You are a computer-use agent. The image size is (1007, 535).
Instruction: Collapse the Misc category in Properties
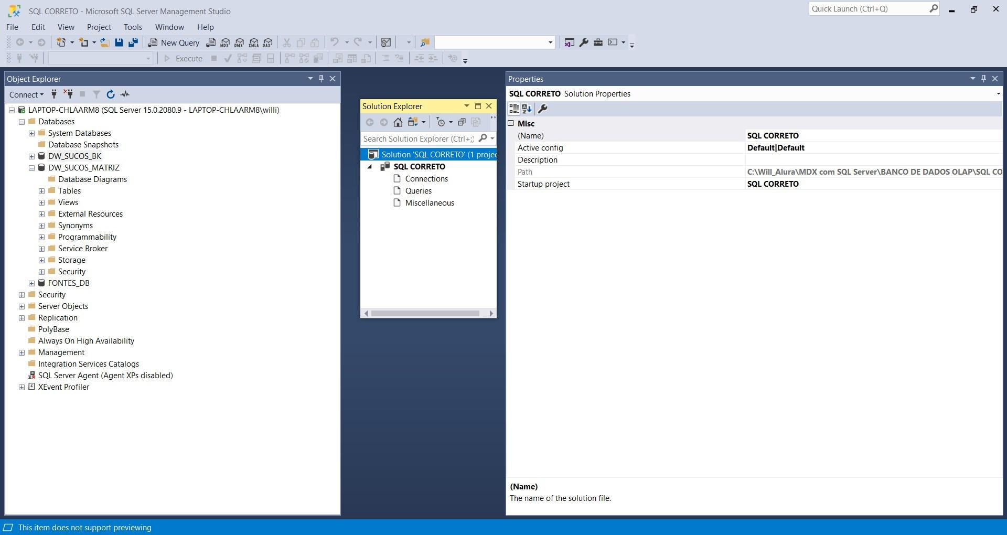point(511,123)
